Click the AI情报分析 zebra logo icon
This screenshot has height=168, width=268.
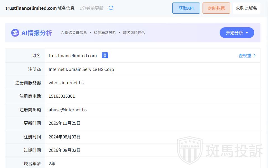pos(15,33)
